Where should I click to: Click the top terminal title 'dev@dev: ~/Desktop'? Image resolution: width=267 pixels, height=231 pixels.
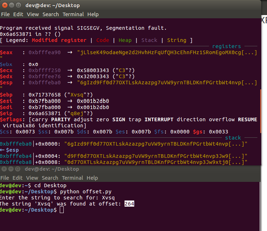click(x=53, y=5)
